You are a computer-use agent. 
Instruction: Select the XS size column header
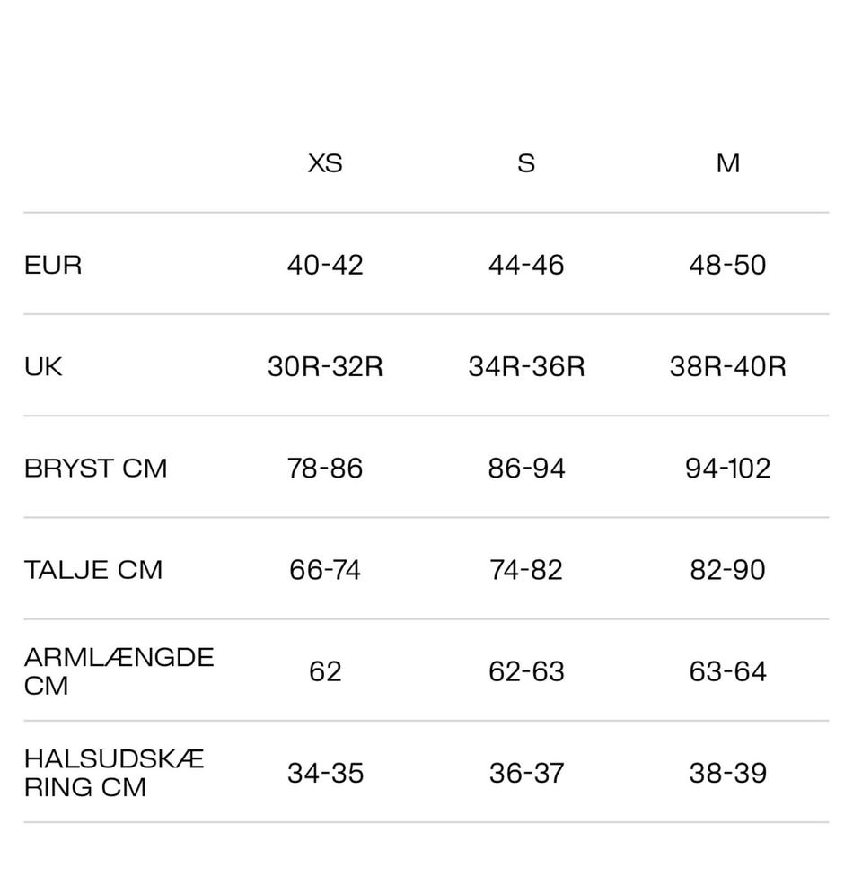(325, 163)
